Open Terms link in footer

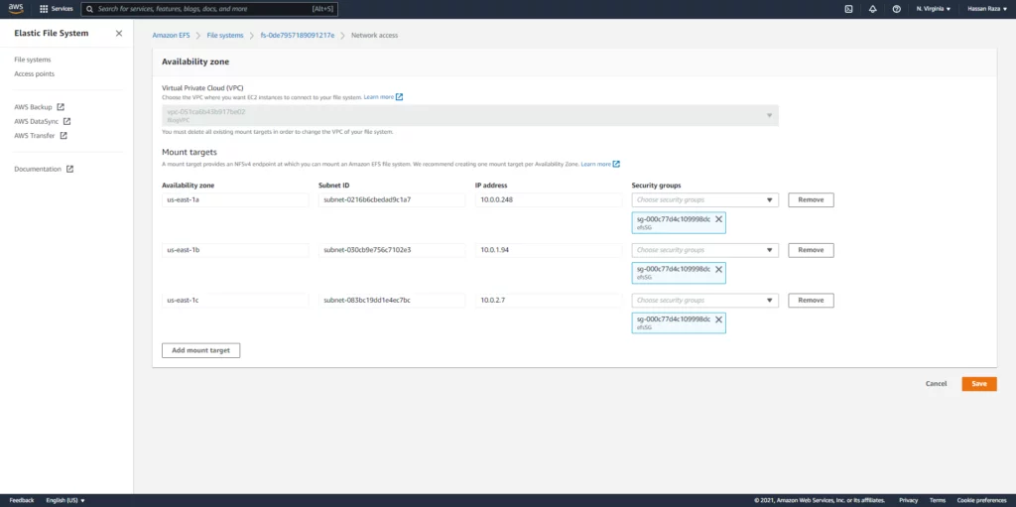click(937, 500)
